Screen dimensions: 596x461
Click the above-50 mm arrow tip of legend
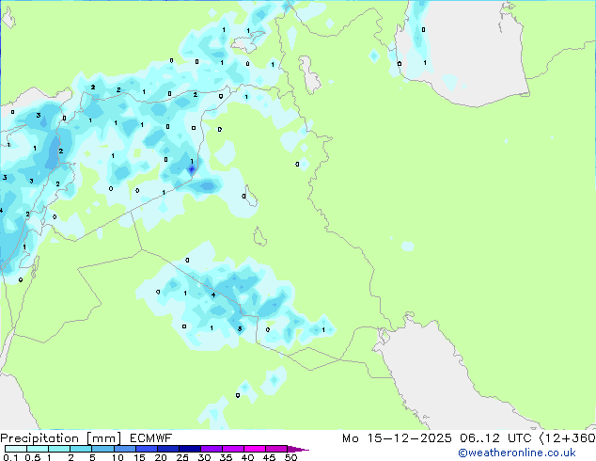[x=298, y=449]
